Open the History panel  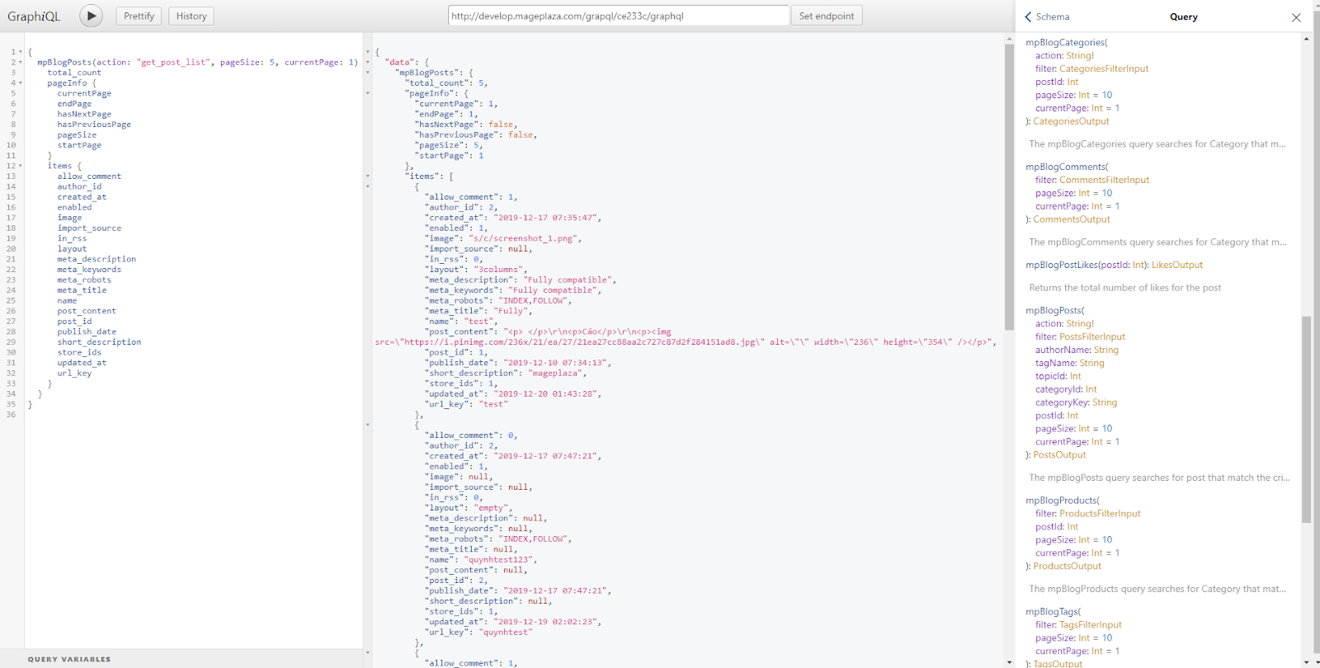pos(191,16)
